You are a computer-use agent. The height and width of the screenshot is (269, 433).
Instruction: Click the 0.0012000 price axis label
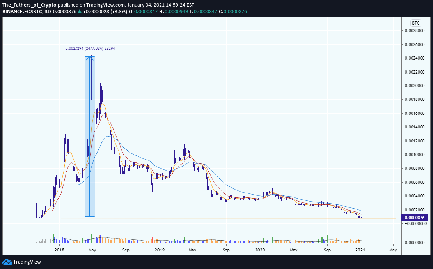(x=415, y=141)
